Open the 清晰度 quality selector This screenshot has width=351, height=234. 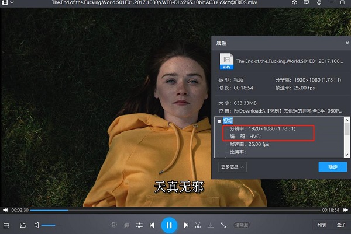[x=242, y=225]
